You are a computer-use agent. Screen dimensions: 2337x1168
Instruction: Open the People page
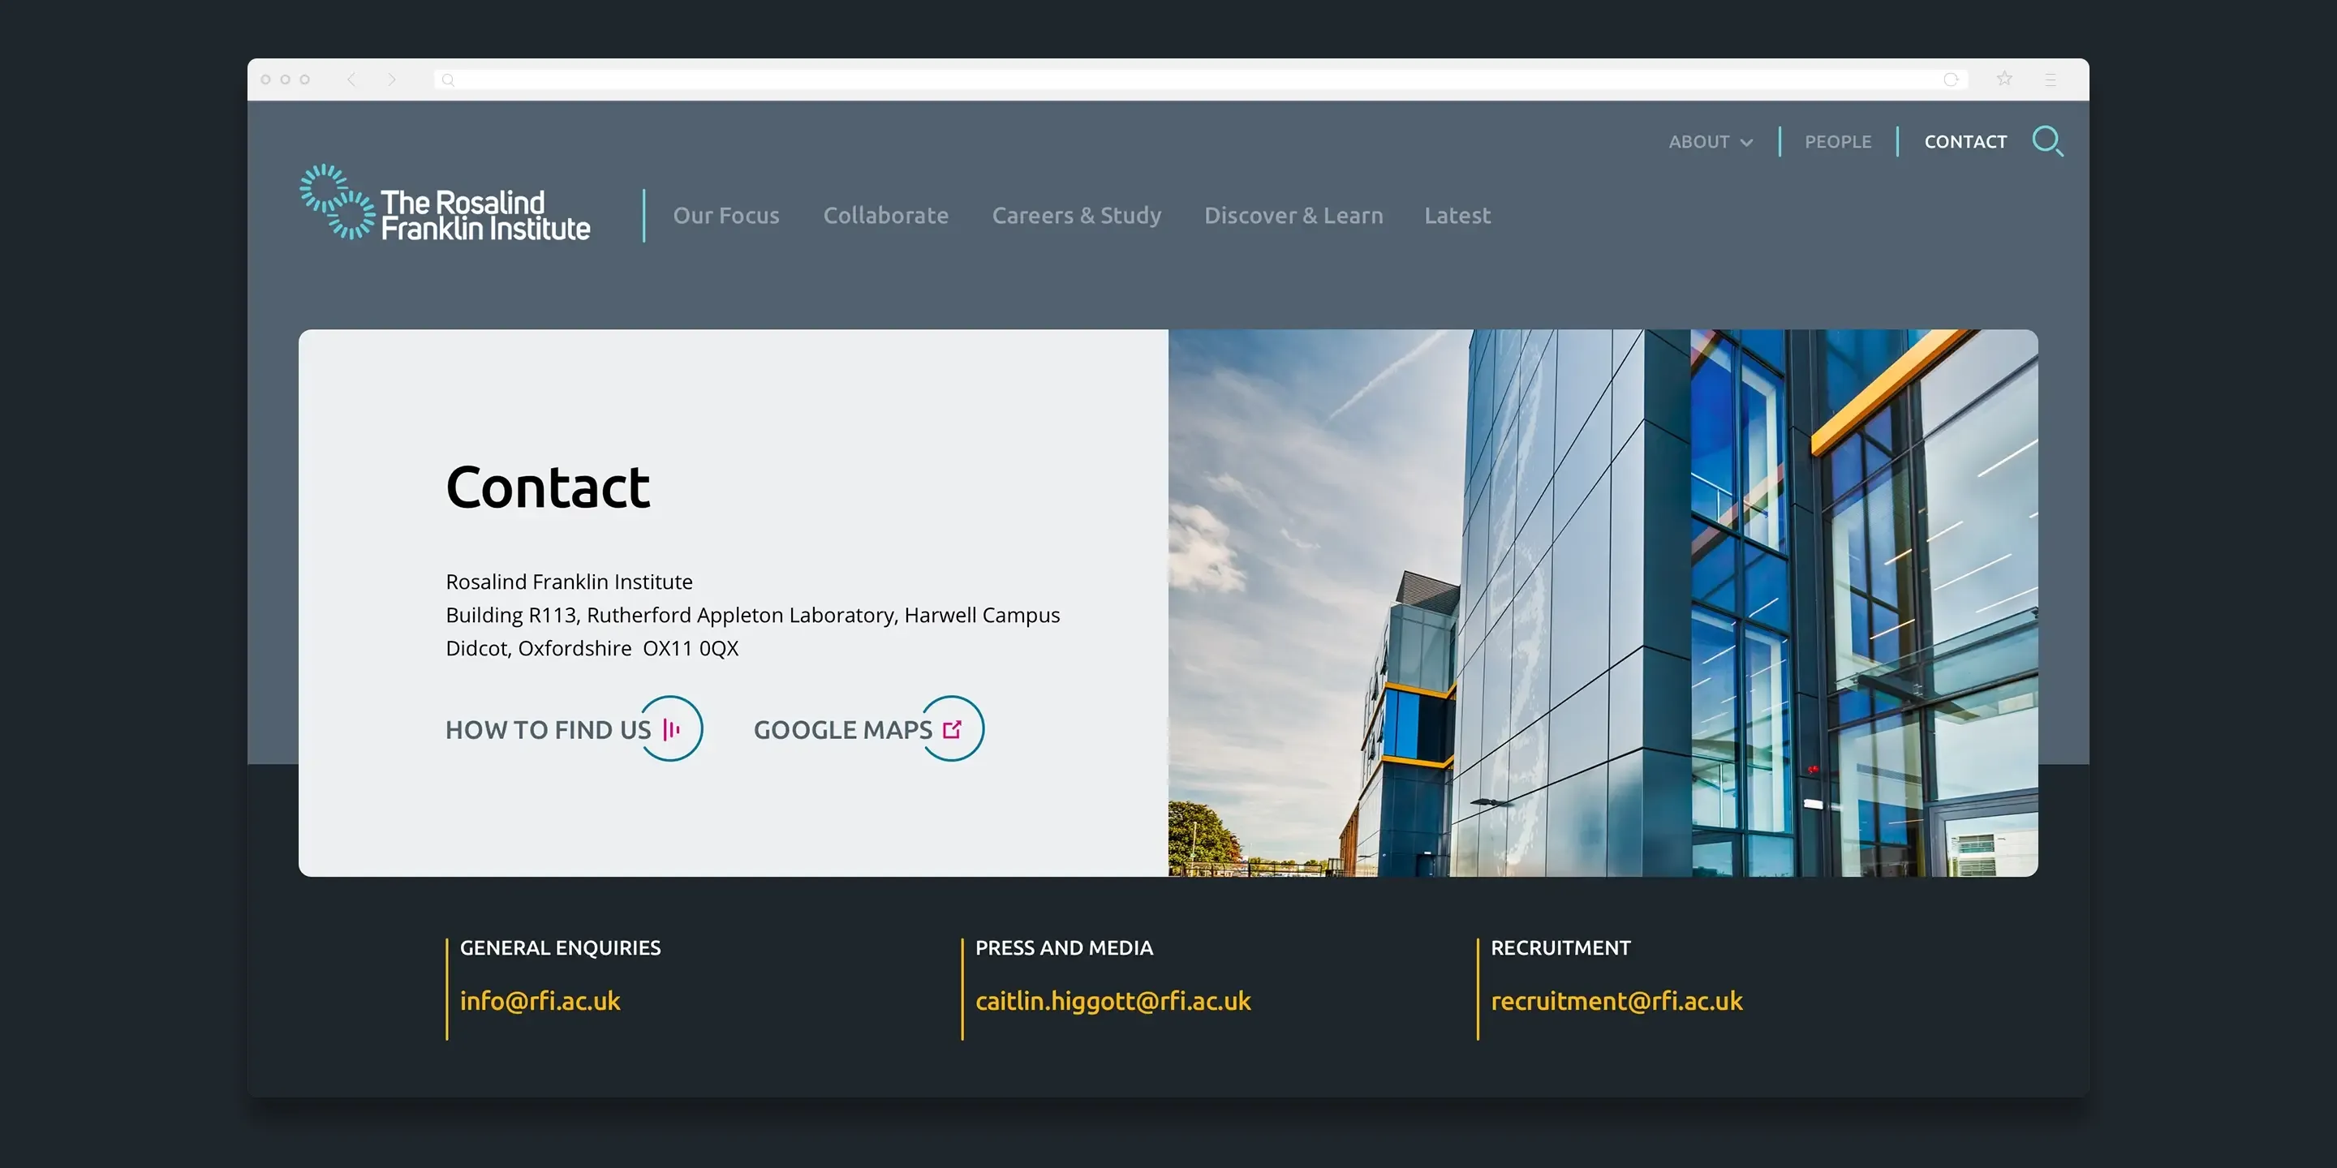[x=1838, y=143]
